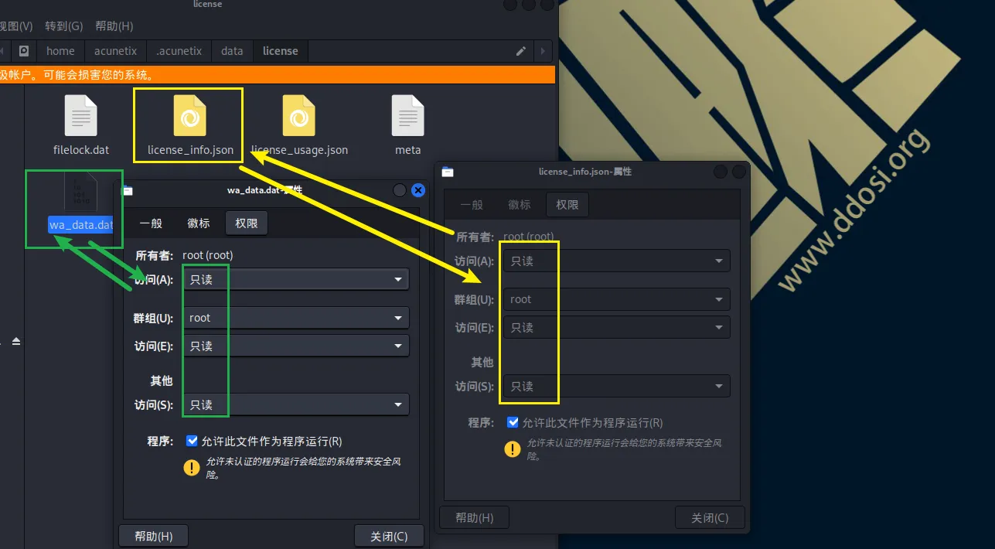Open group access dropdown in license_info.json properties
Image resolution: width=995 pixels, height=549 pixels.
[616, 327]
